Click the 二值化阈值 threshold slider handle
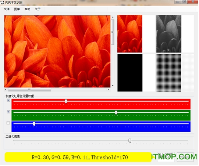 pyautogui.click(x=130, y=141)
